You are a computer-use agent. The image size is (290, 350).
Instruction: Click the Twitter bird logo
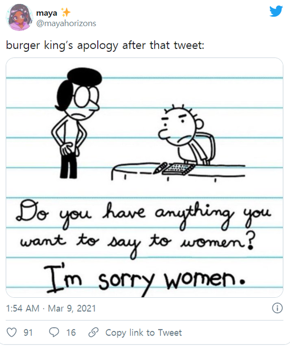click(275, 11)
